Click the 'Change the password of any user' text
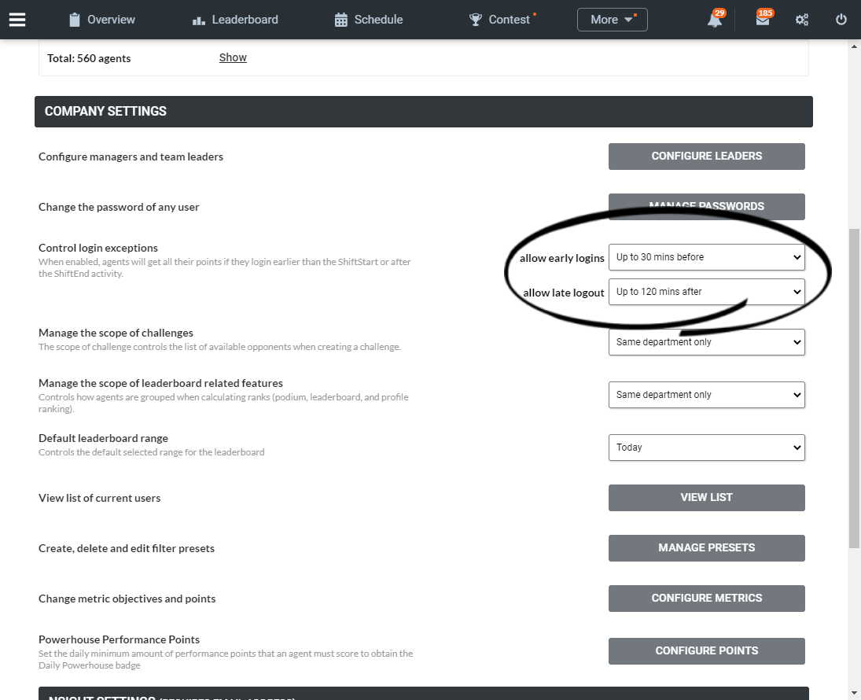 pyautogui.click(x=119, y=207)
